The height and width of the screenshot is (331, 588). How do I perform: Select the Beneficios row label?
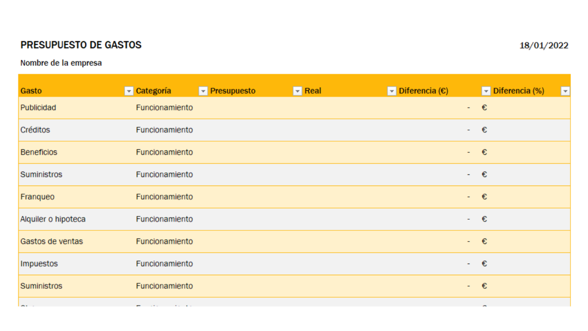point(39,152)
